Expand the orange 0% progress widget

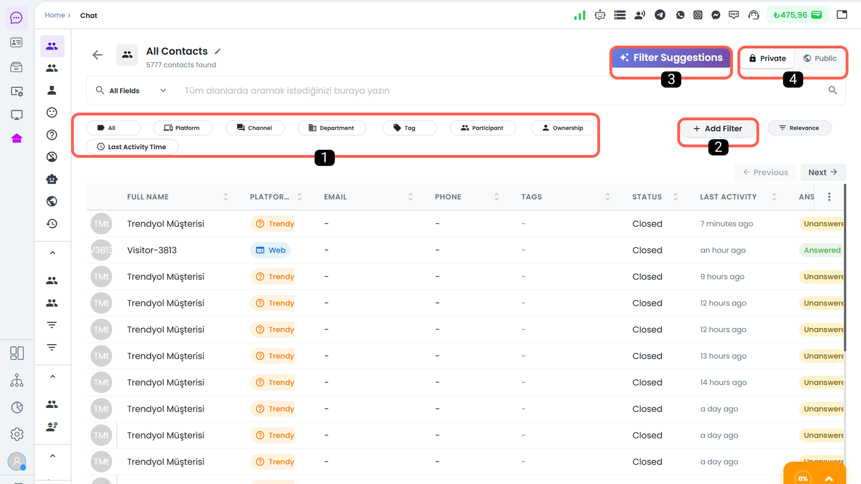[x=815, y=474]
